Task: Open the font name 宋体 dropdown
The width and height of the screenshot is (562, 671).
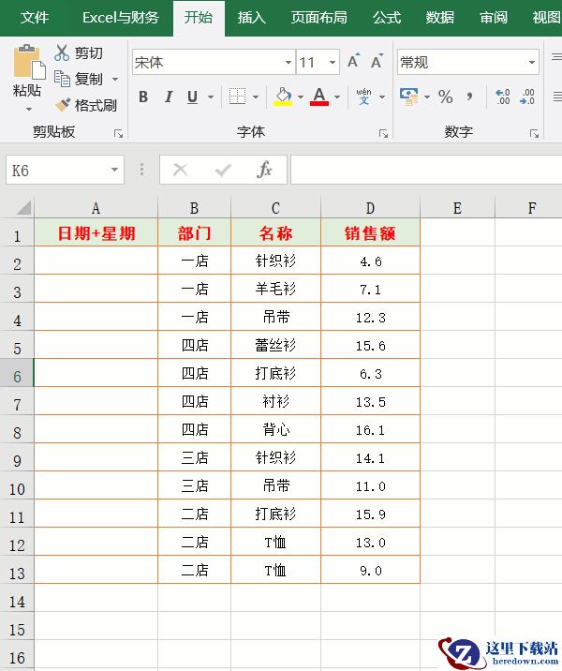Action: (x=288, y=63)
